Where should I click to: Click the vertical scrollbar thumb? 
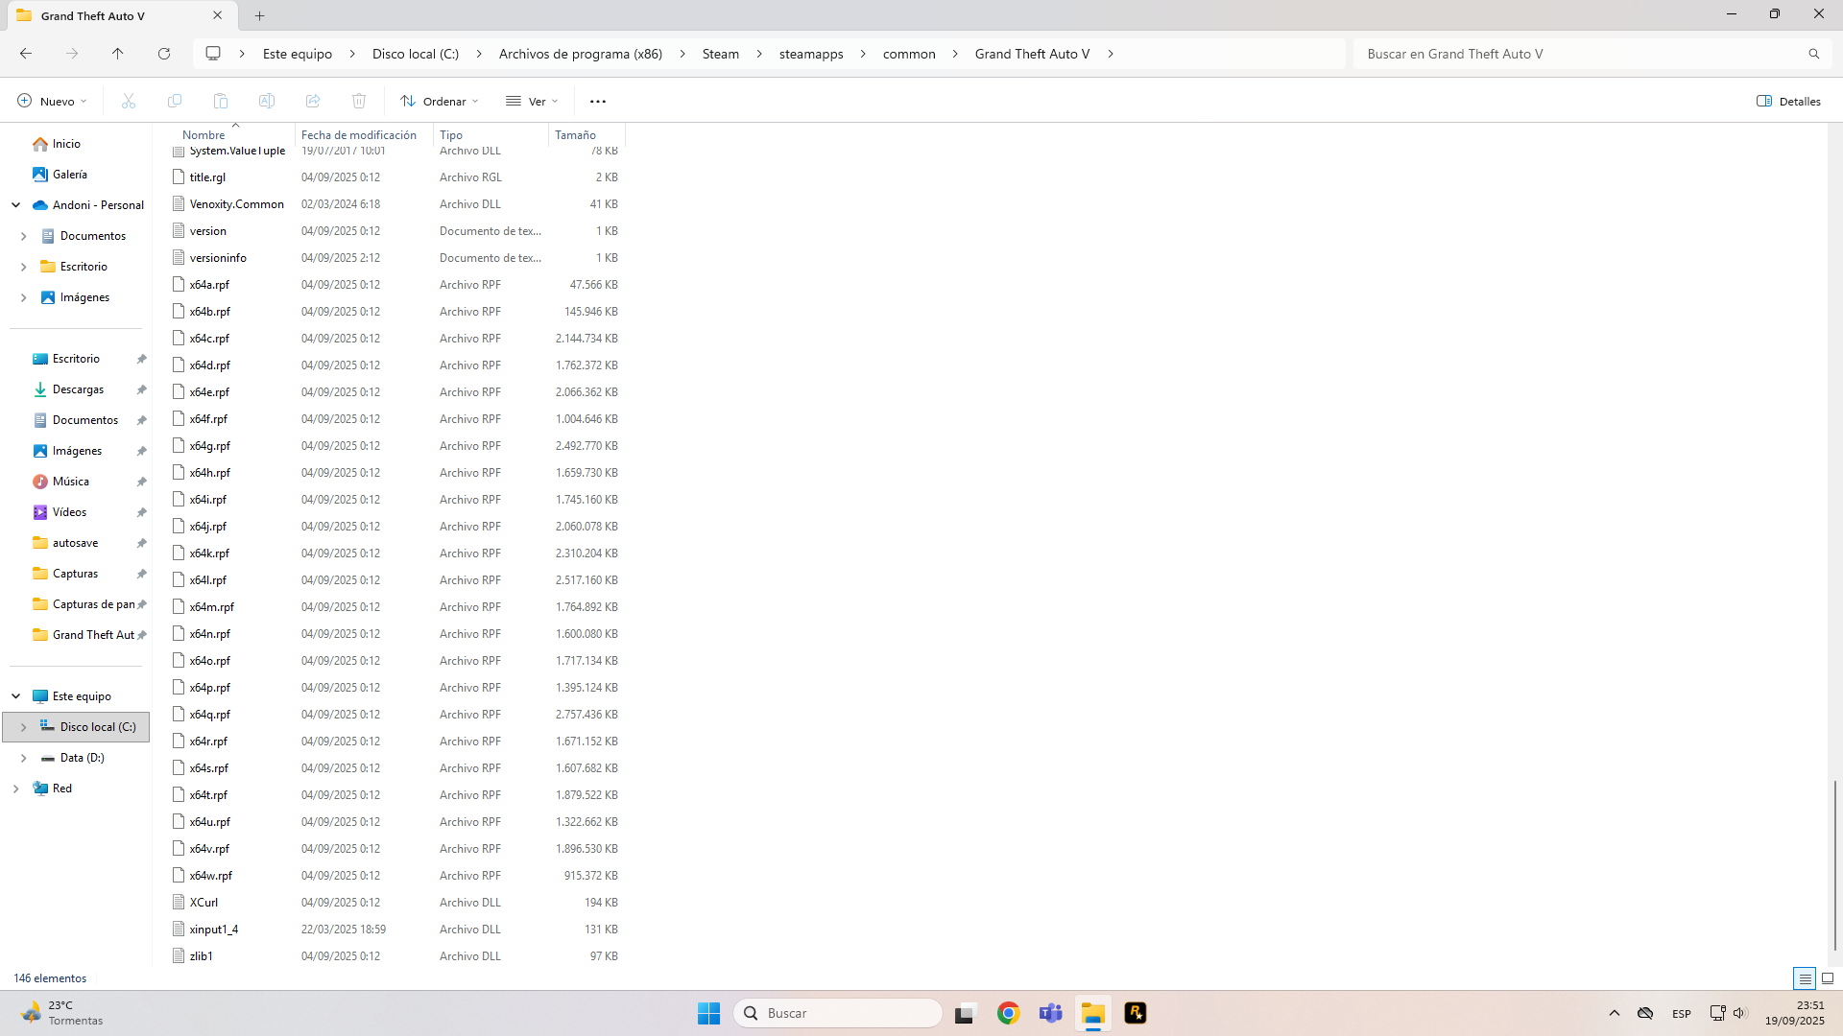(1834, 863)
